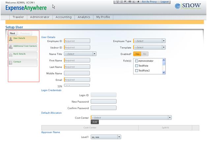This screenshot has width=207, height=142.
Task: Click the Default Allocation section heading
Action: pos(51,113)
